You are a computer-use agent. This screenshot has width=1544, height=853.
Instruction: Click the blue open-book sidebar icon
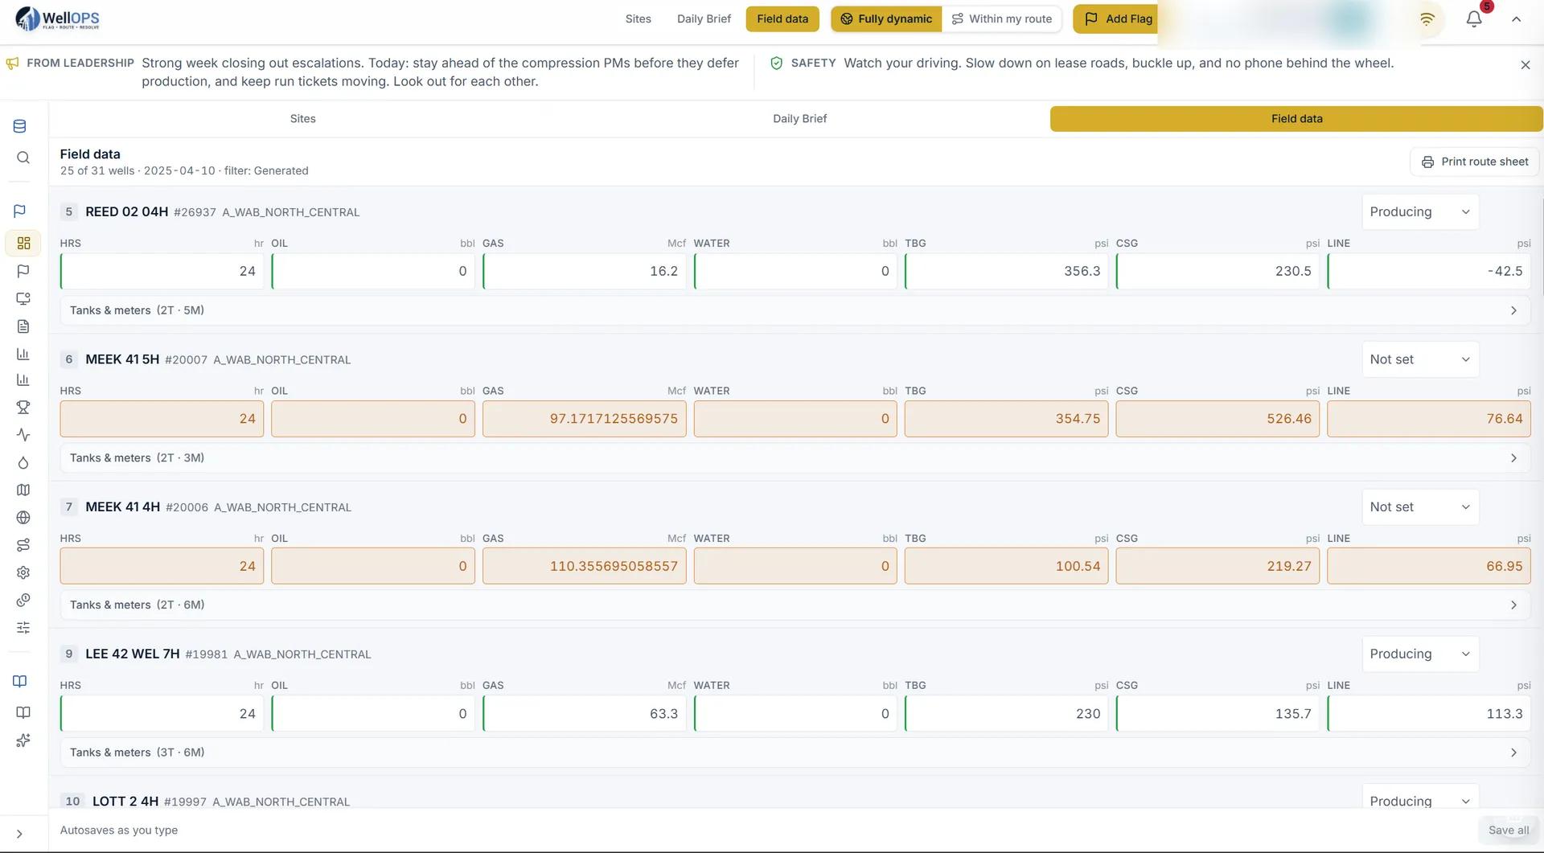pyautogui.click(x=20, y=681)
